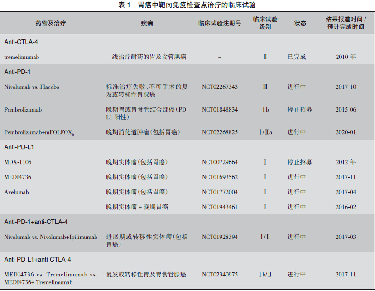Click date cell 2017-04

[x=346, y=192]
